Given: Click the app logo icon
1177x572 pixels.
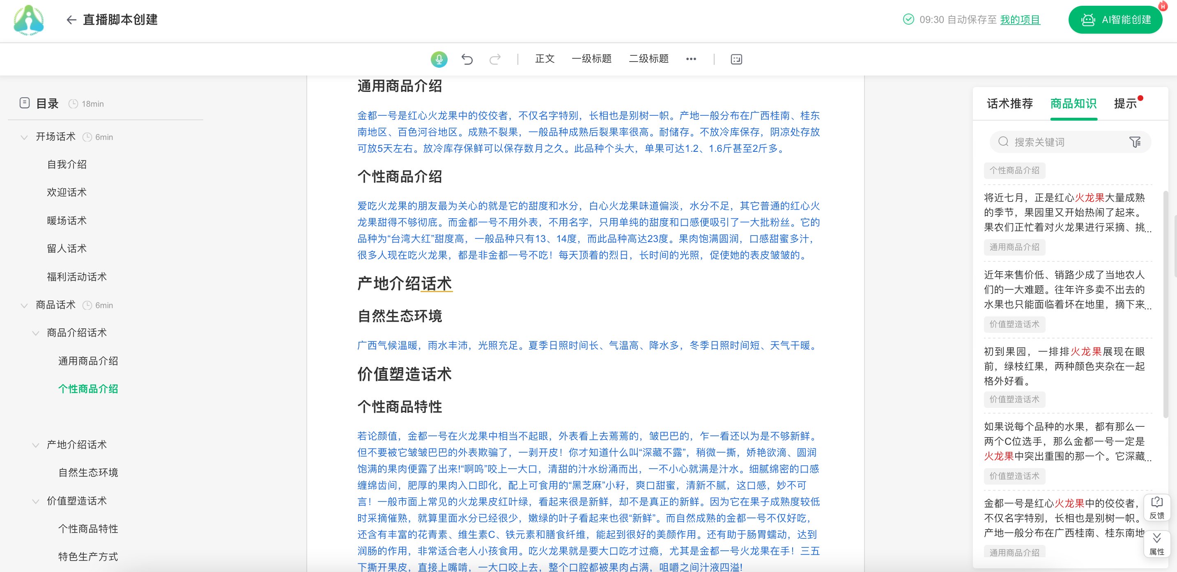Looking at the screenshot, I should click(x=29, y=20).
